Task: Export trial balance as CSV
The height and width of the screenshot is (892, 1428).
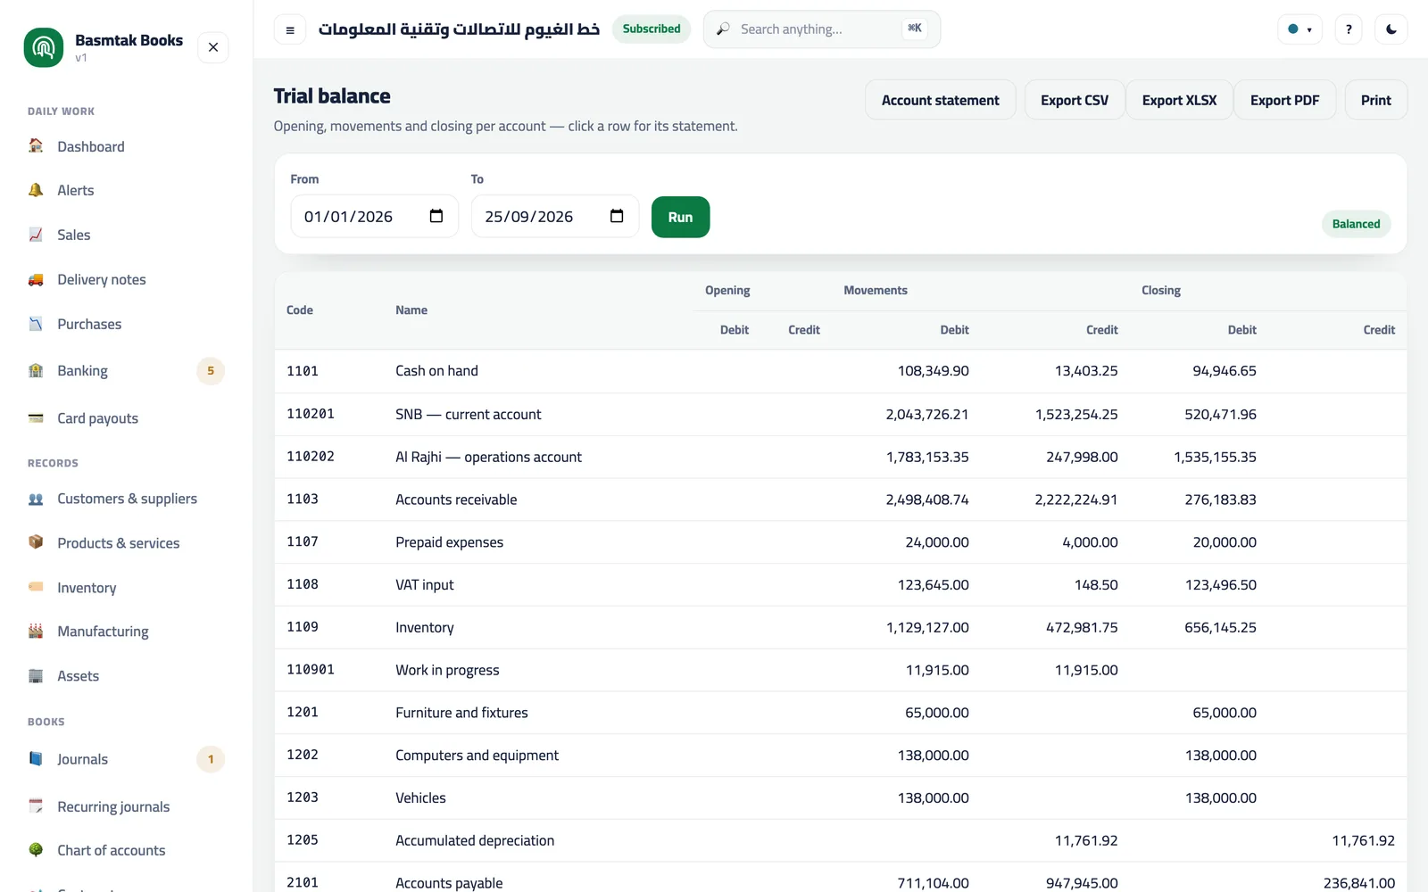Action: 1075,100
